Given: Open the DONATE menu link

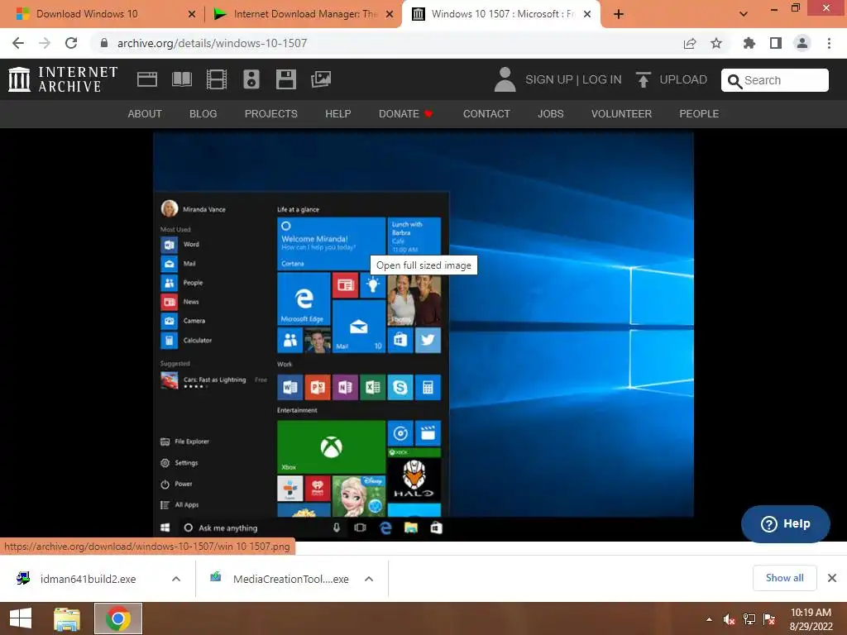Looking at the screenshot, I should point(405,114).
